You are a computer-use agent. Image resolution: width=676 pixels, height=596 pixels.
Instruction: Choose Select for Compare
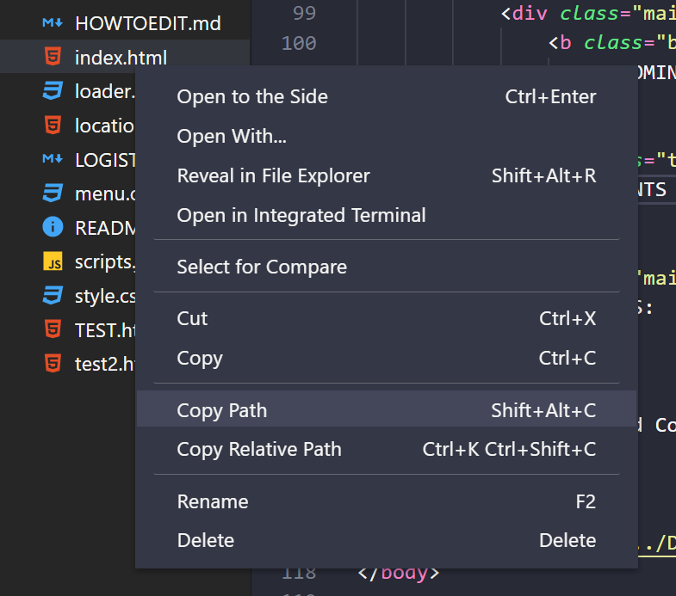(x=387, y=267)
